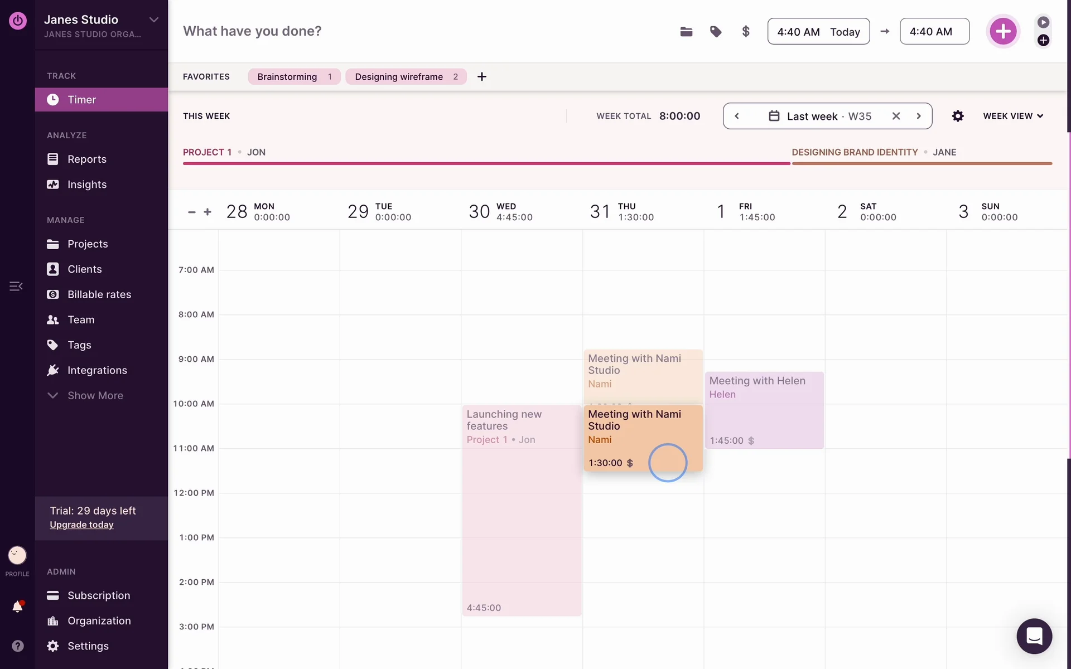Collapse the sidebar menu icon
The width and height of the screenshot is (1071, 669).
pyautogui.click(x=16, y=286)
